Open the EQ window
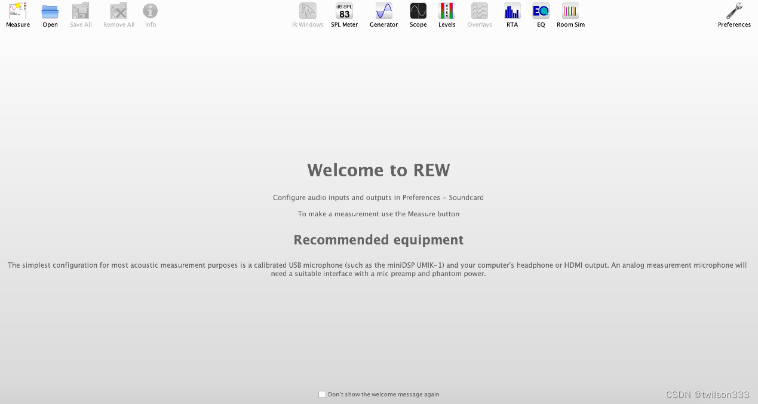758x404 pixels. pos(541,11)
